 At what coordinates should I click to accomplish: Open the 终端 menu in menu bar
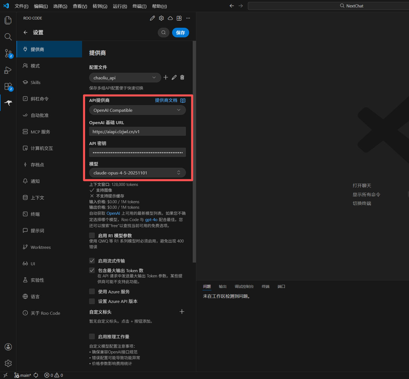click(x=139, y=6)
